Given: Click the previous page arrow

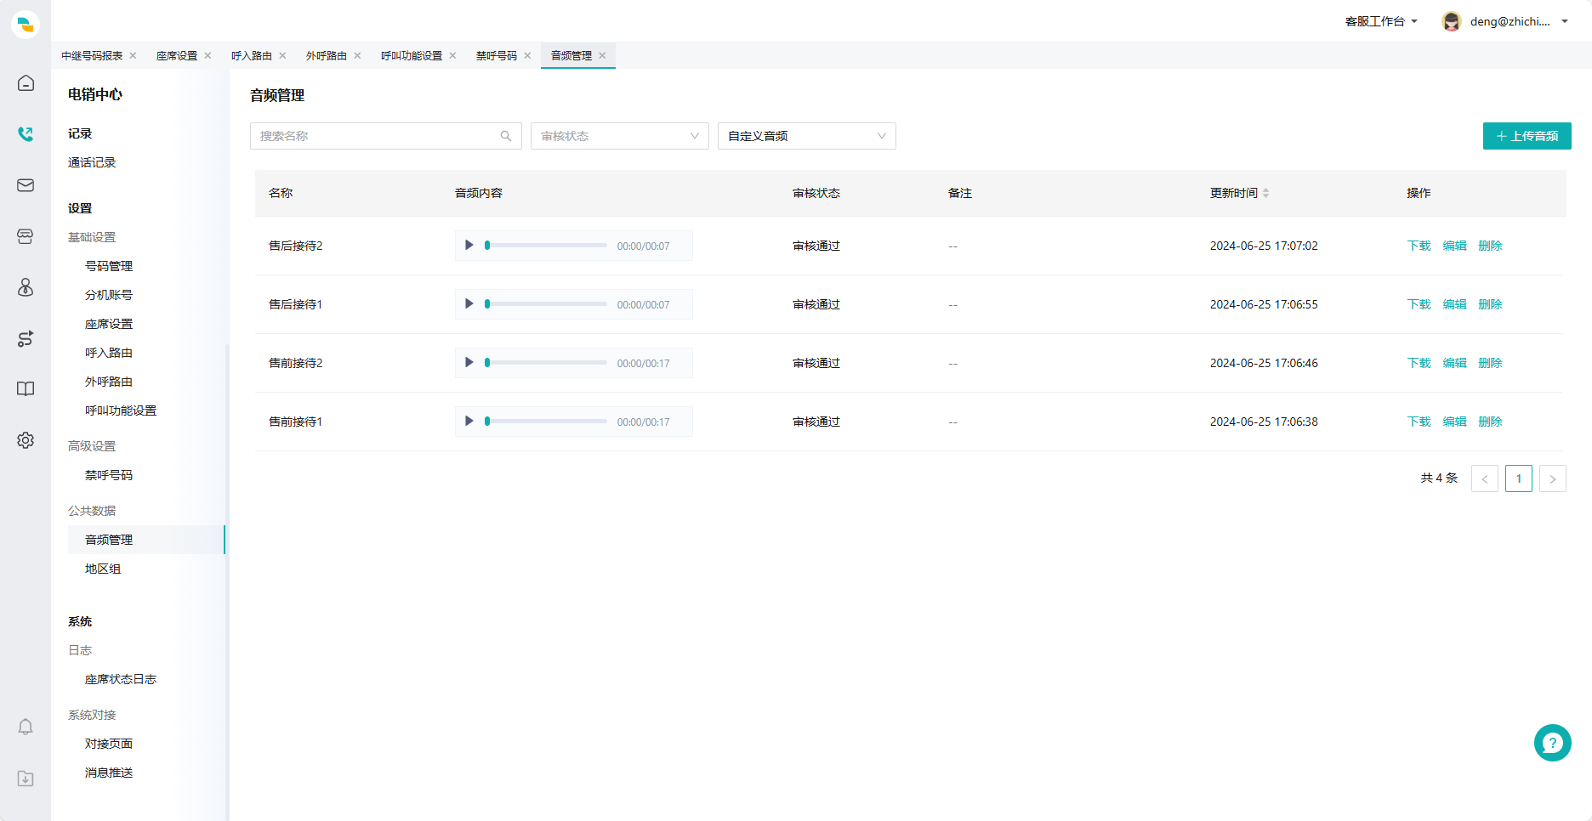Looking at the screenshot, I should (1485, 478).
